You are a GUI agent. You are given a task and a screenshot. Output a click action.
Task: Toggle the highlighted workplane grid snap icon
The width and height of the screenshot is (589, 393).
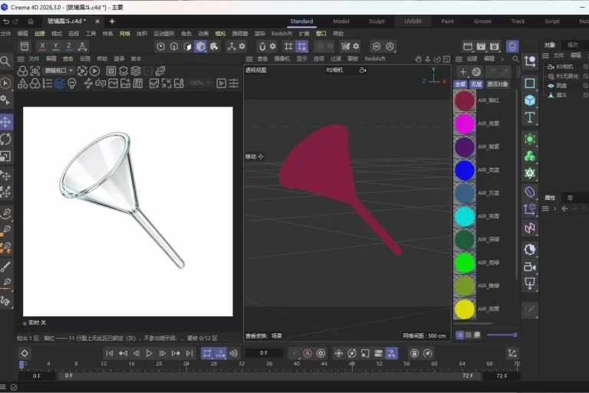301,46
